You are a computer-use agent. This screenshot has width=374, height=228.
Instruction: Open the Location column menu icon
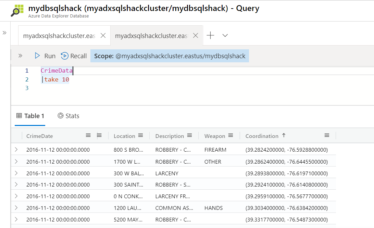(140, 136)
